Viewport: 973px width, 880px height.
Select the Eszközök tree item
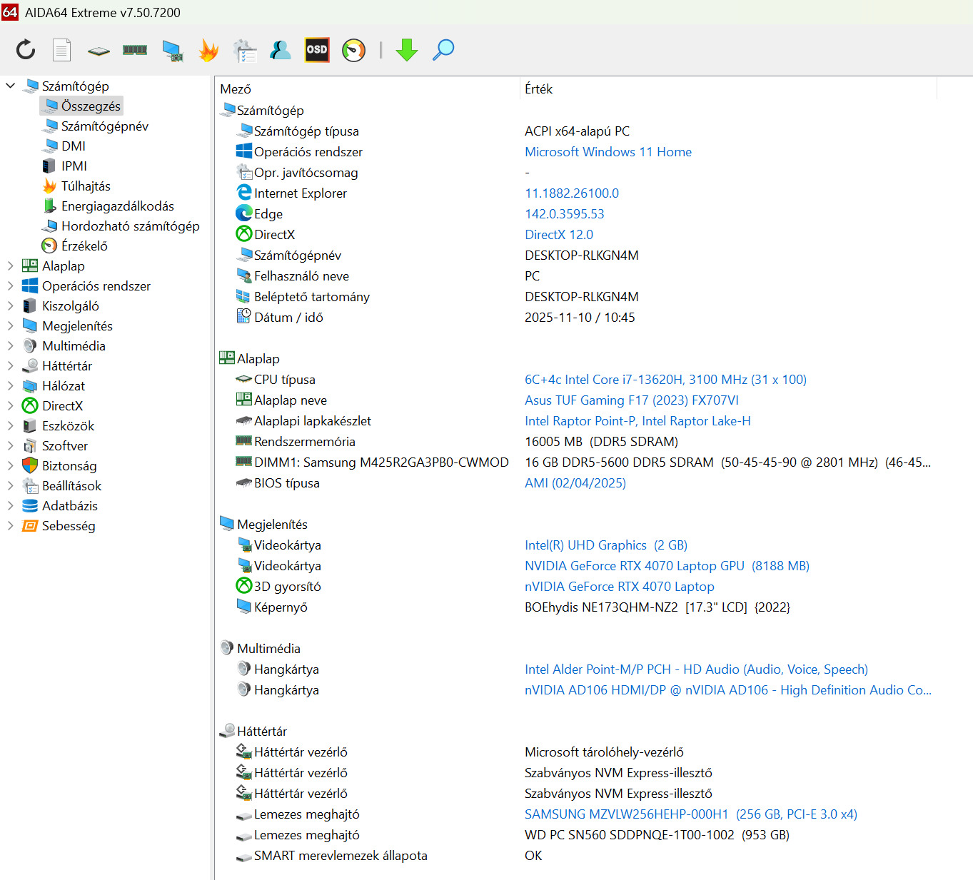[59, 425]
